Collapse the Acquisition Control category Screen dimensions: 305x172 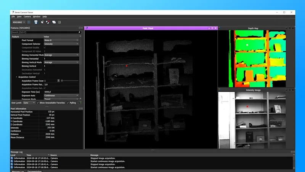pyautogui.click(x=16, y=77)
